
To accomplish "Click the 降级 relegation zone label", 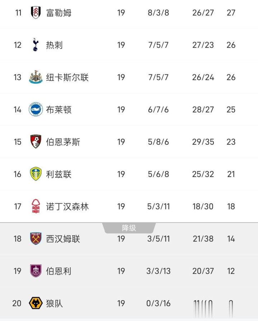I will (x=129, y=228).
